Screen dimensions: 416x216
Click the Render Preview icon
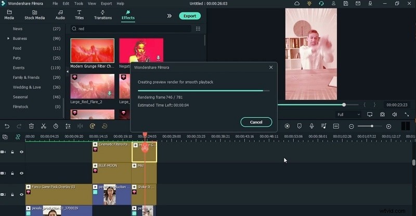[x=287, y=126]
